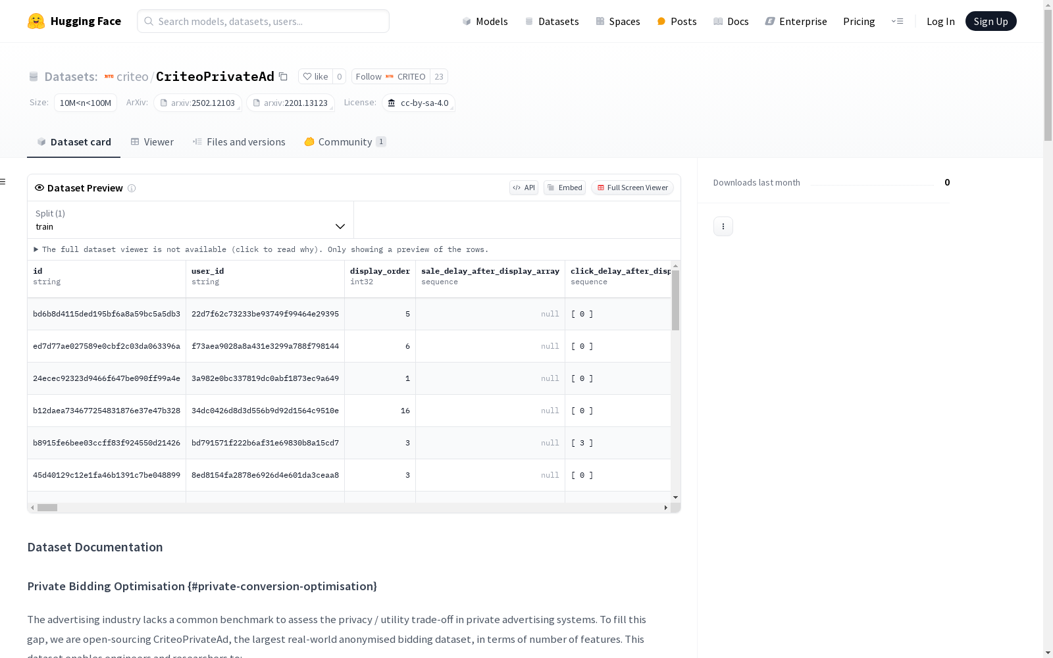Image resolution: width=1053 pixels, height=658 pixels.
Task: Click the id cell 45d40129c12e1fa46b1391c7be048899
Action: point(107,475)
